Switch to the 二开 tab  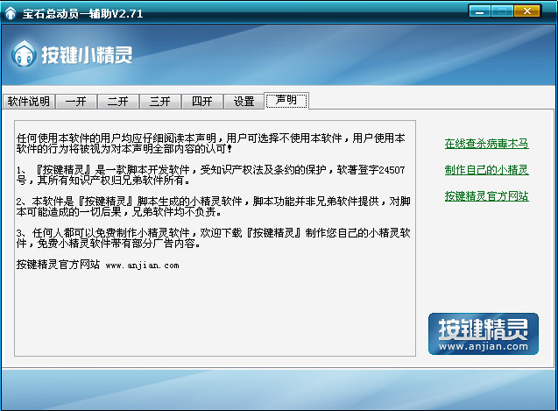click(x=117, y=102)
